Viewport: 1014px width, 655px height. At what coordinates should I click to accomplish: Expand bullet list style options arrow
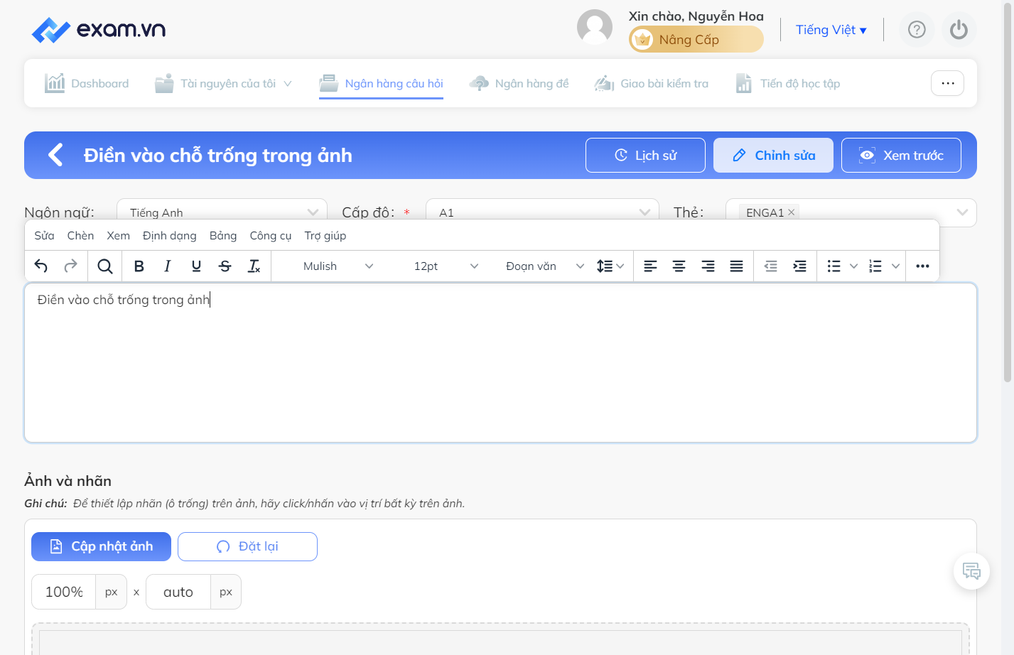tap(854, 266)
